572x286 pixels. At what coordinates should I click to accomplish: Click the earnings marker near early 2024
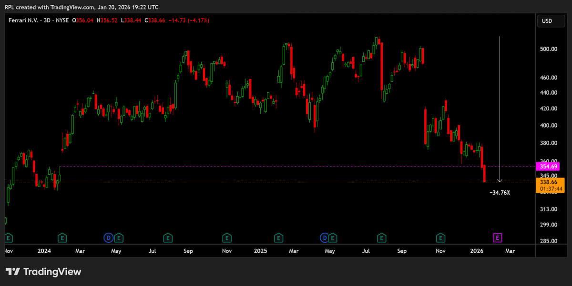coord(62,237)
